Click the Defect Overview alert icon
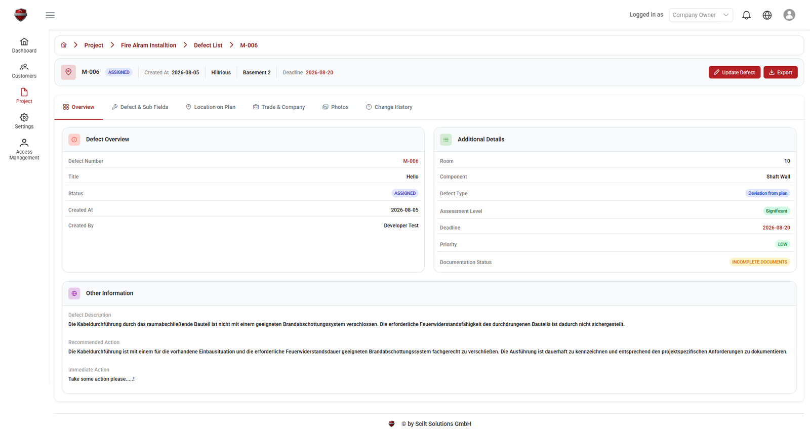The width and height of the screenshot is (810, 434). (74, 140)
